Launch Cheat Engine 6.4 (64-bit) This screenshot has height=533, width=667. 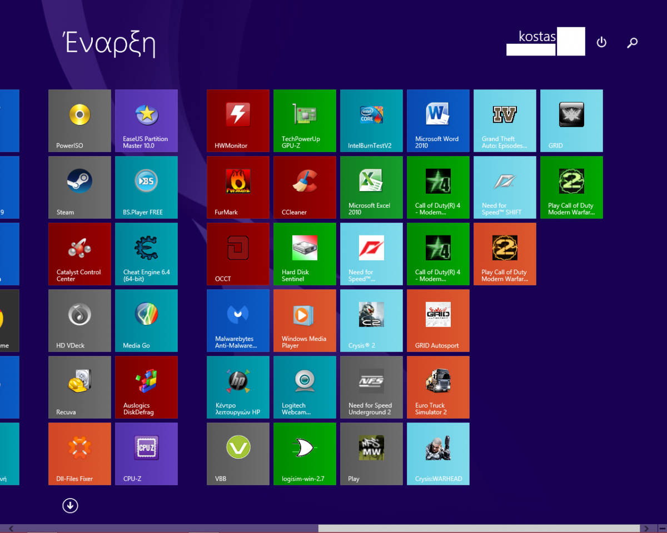pyautogui.click(x=146, y=254)
